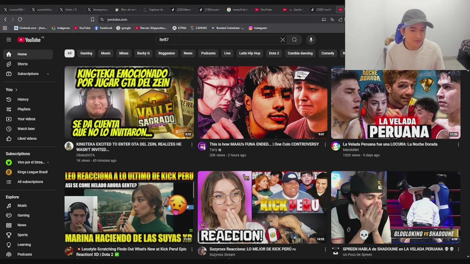The height and width of the screenshot is (264, 470).
Task: Select the Dota 2 filter chip
Action: 274,53
